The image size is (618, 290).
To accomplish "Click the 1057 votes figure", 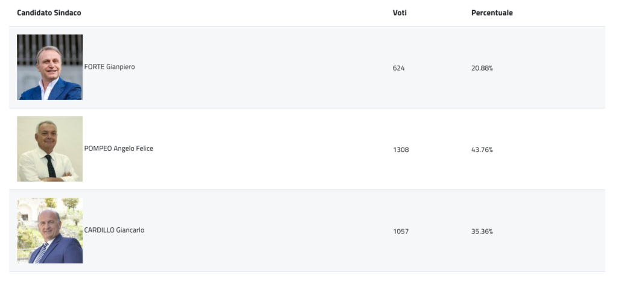I will point(401,232).
